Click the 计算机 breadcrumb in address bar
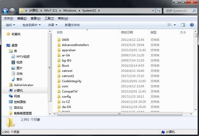The height and width of the screenshot is (136, 199). (34, 10)
